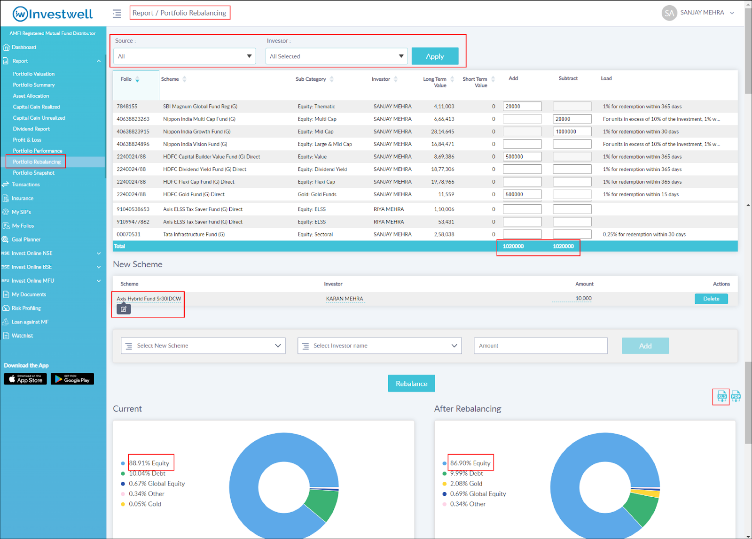Click the Insurance sidebar icon
This screenshot has width=752, height=539.
[x=6, y=199]
